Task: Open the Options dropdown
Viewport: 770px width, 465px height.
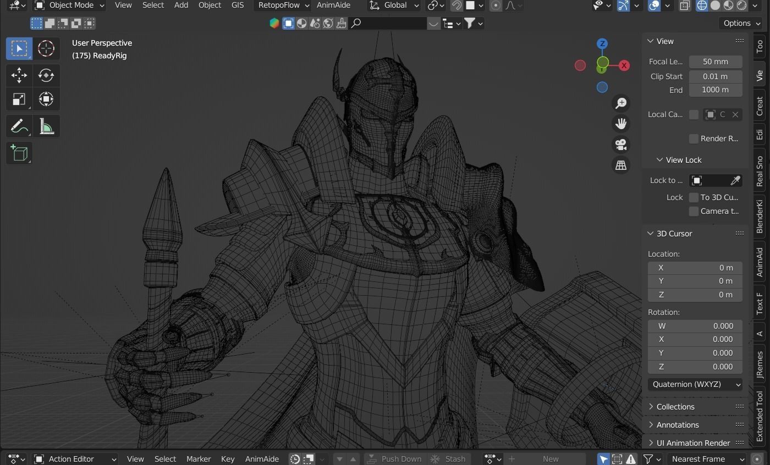Action: pos(742,23)
